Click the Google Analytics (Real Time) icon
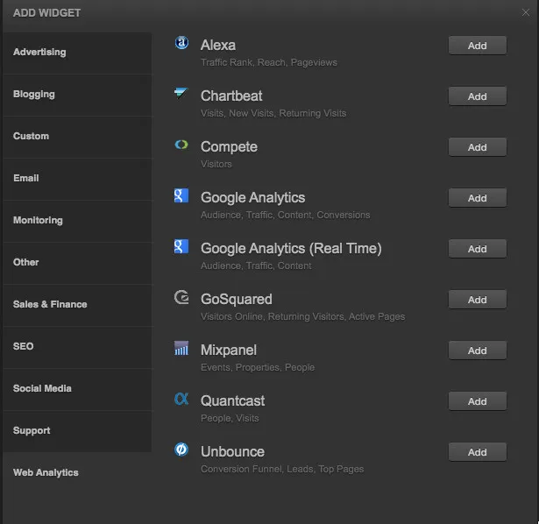Screen dimensions: 539x524 [181, 246]
